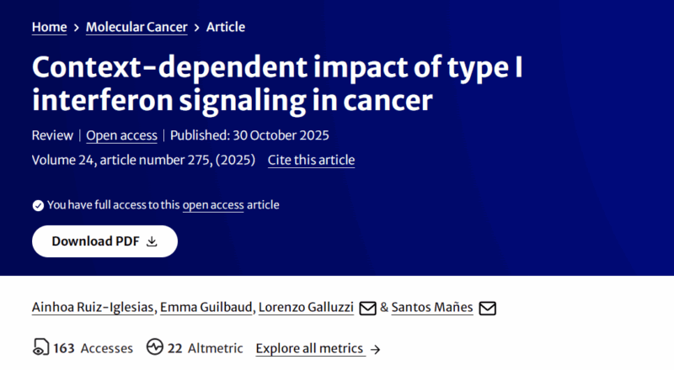Go to Home breadcrumb
This screenshot has height=370, width=674.
(x=49, y=27)
